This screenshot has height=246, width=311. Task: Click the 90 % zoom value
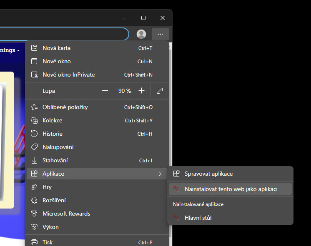tap(125, 91)
